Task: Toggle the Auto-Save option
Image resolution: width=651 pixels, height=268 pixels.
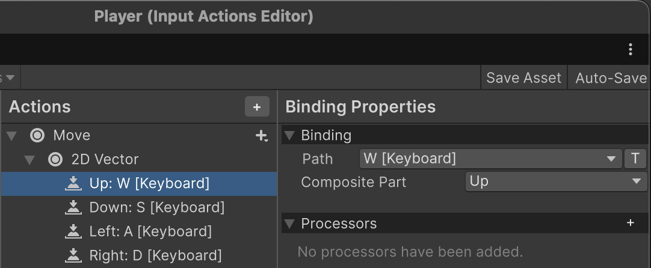Action: 611,78
